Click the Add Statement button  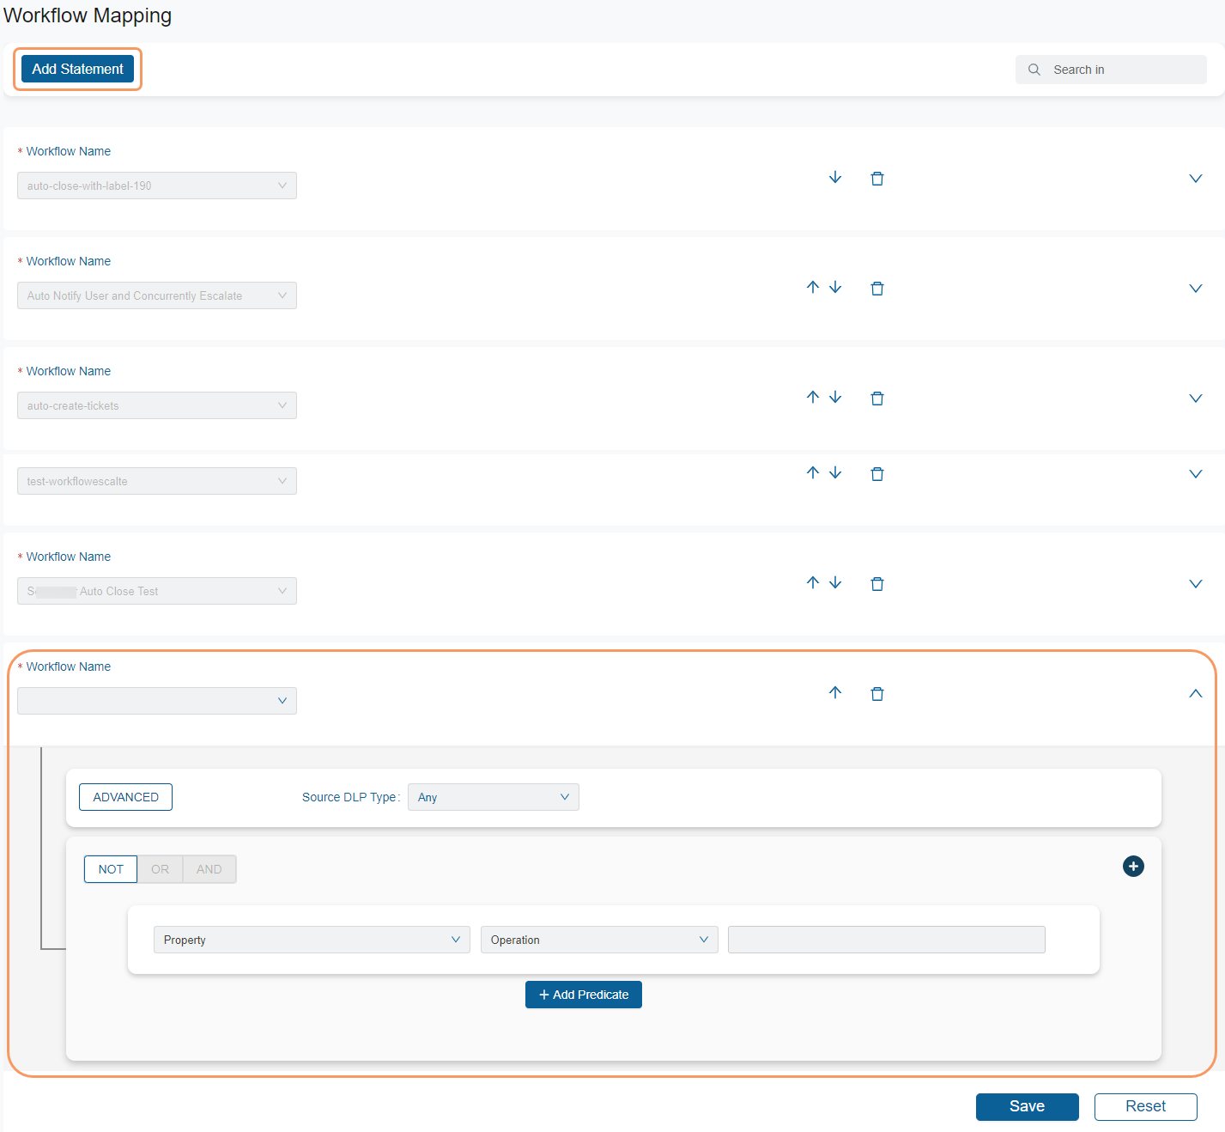click(x=77, y=69)
